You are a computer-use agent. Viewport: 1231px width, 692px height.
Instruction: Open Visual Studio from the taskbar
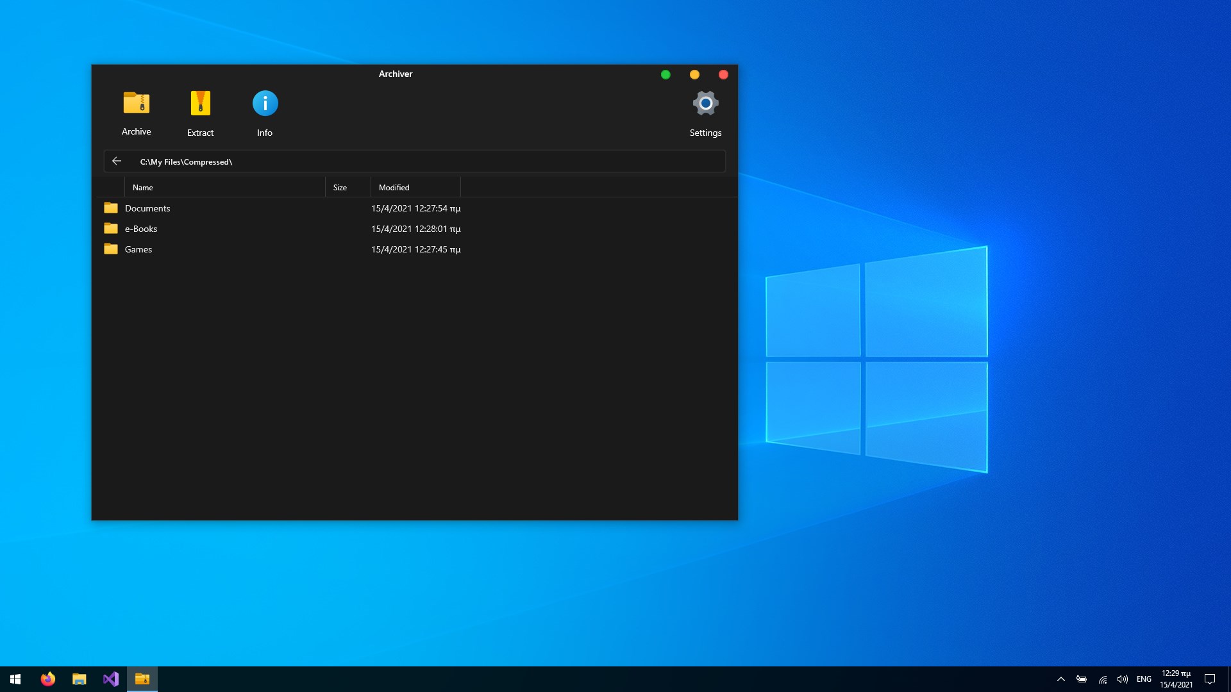pyautogui.click(x=111, y=679)
